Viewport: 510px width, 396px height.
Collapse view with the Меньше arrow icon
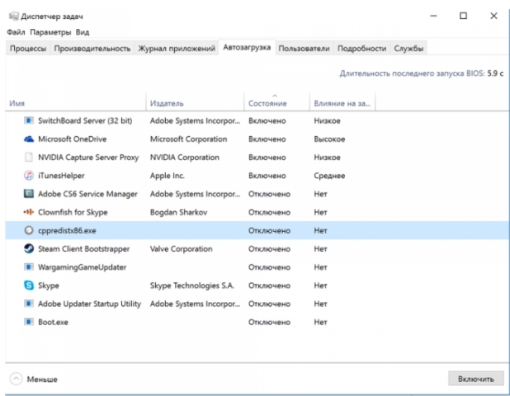(x=16, y=379)
